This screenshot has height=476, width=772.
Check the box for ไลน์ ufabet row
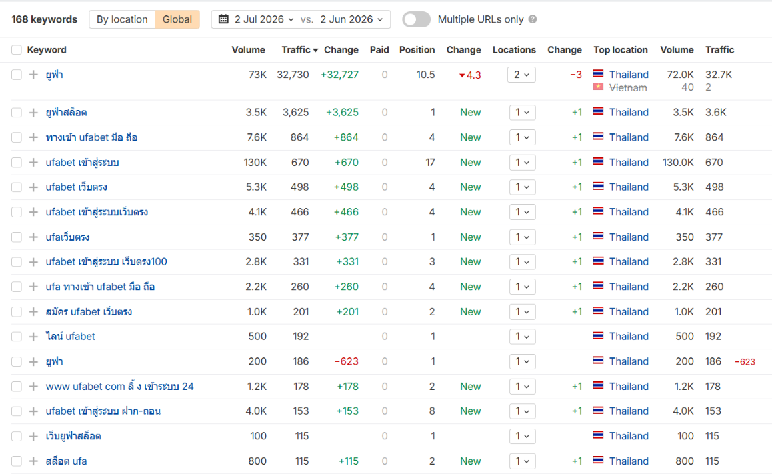pos(17,337)
